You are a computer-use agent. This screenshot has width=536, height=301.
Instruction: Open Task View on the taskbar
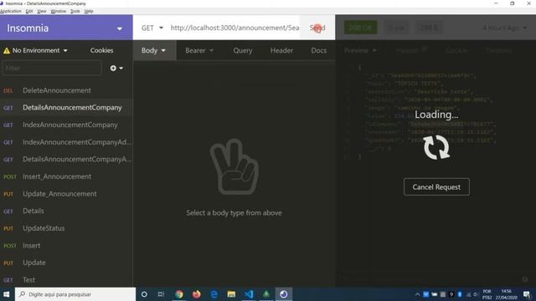(x=162, y=294)
